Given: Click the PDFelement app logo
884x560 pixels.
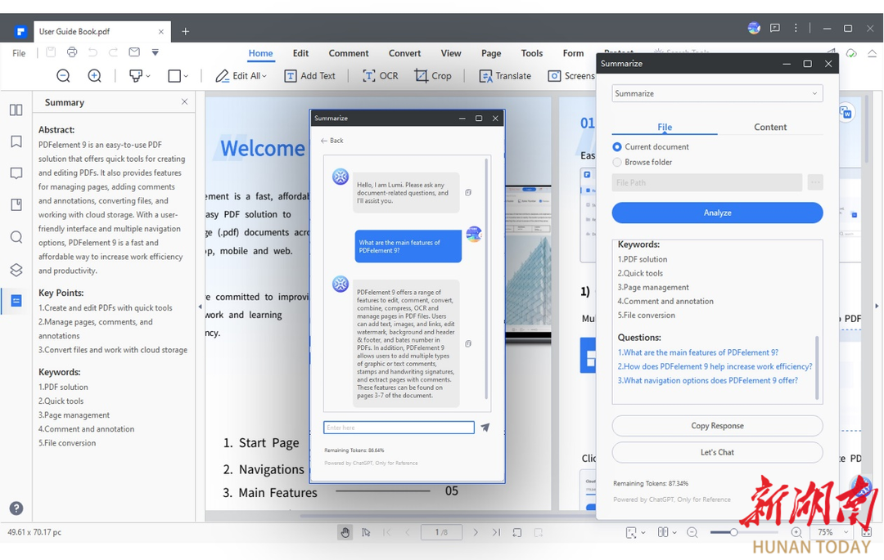Looking at the screenshot, I should tap(20, 32).
